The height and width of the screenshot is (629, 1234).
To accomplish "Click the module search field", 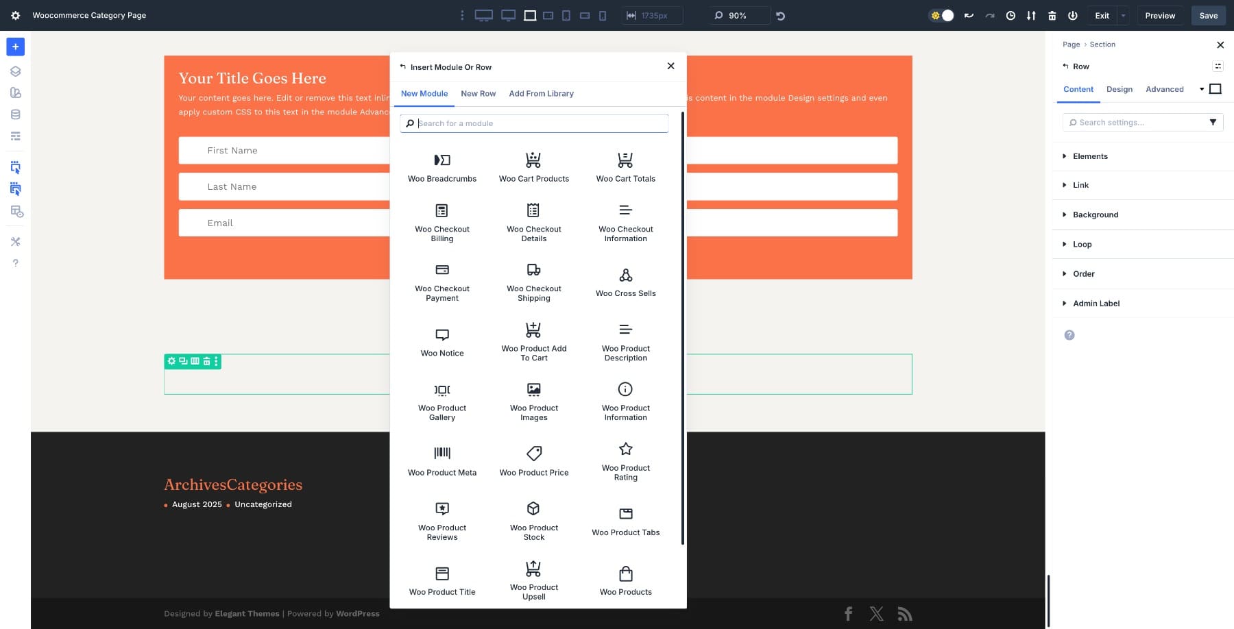I will (x=534, y=123).
